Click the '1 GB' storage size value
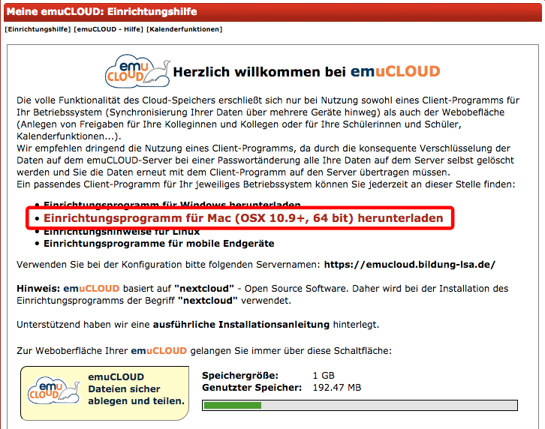 tap(324, 376)
